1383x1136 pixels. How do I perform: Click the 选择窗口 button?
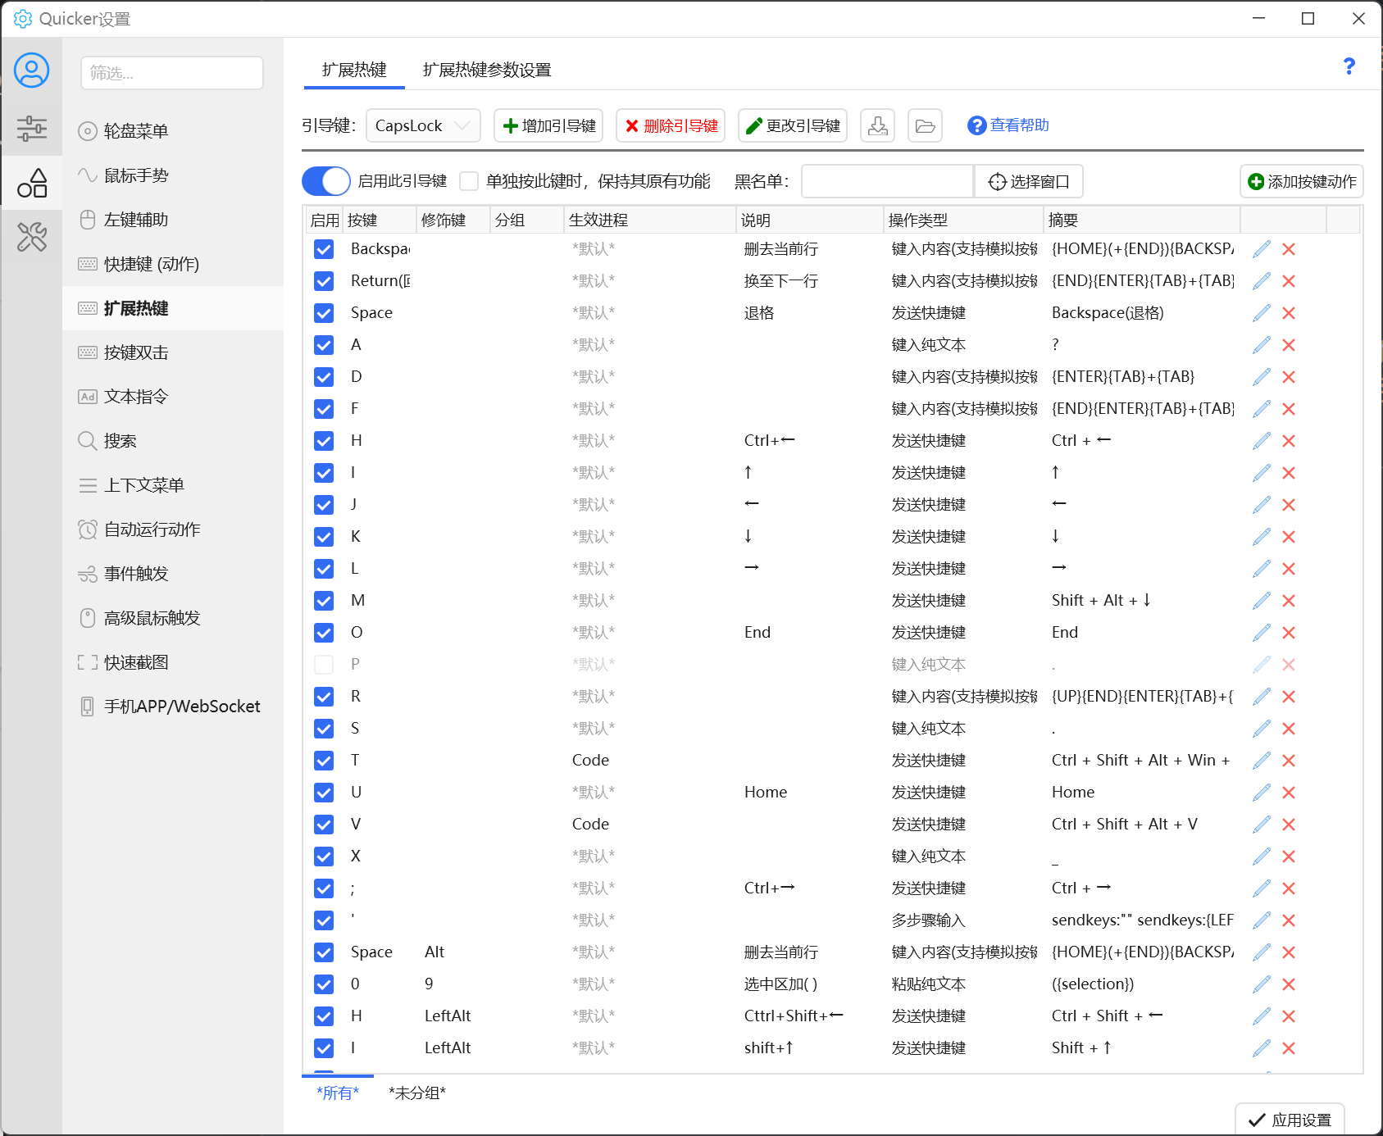pyautogui.click(x=1029, y=181)
